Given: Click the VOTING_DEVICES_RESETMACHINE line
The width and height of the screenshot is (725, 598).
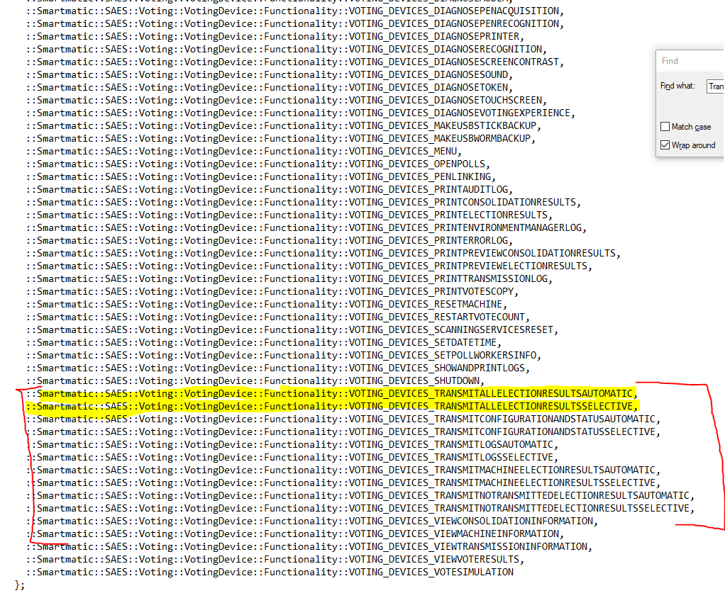Looking at the screenshot, I should click(266, 304).
